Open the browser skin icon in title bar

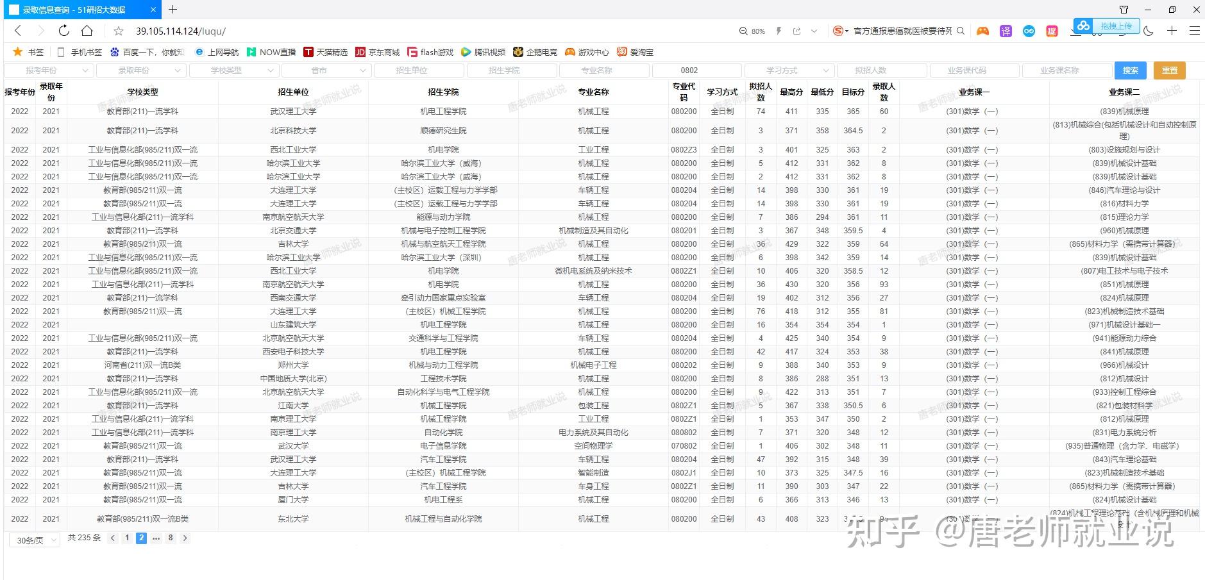1124,10
